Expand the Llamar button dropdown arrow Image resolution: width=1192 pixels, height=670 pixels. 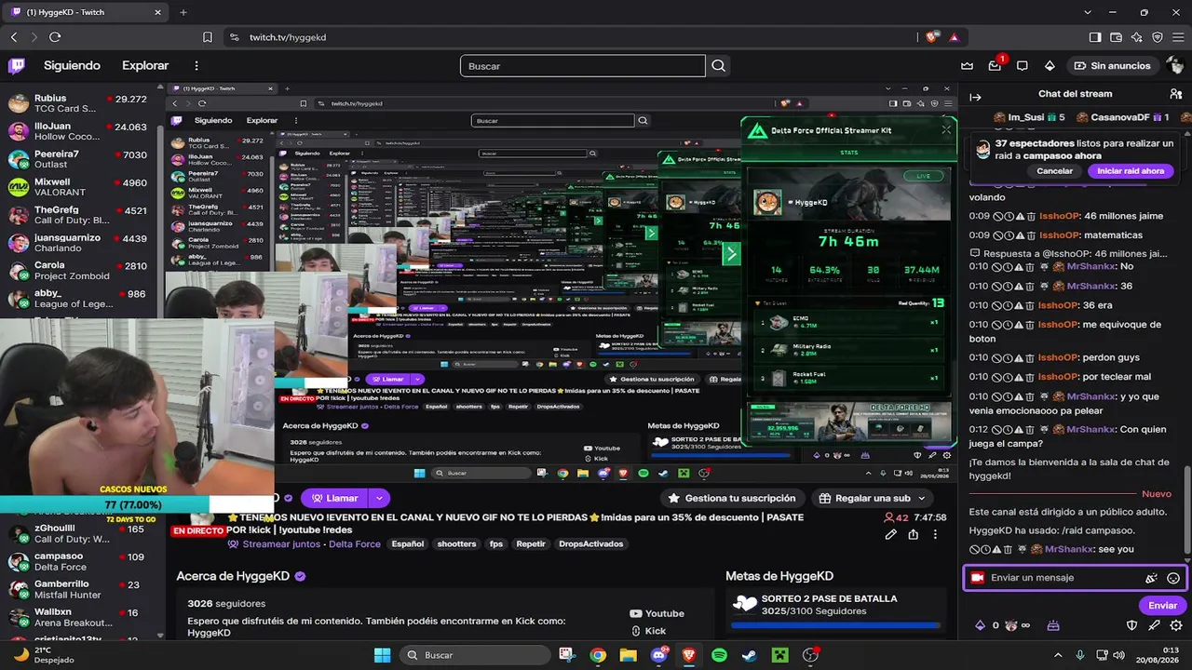(x=378, y=498)
